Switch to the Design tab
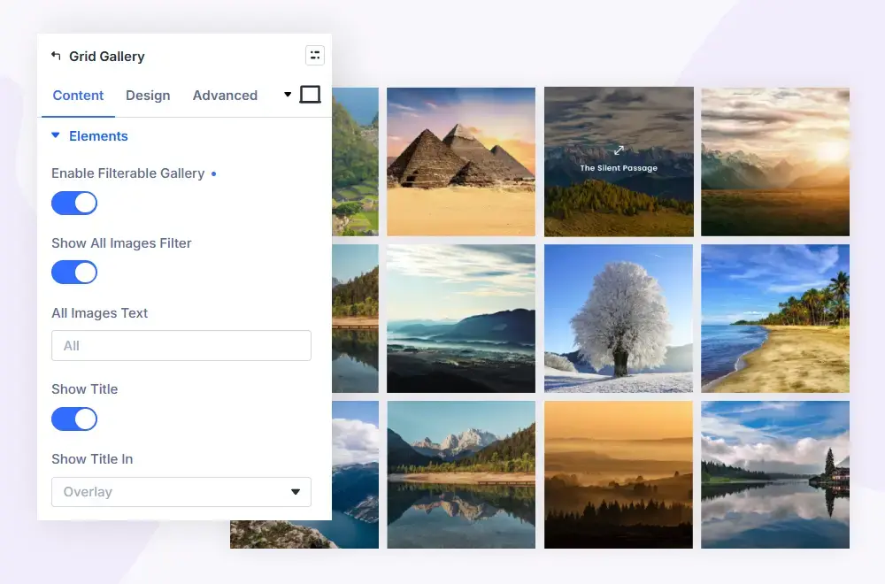 pyautogui.click(x=148, y=96)
